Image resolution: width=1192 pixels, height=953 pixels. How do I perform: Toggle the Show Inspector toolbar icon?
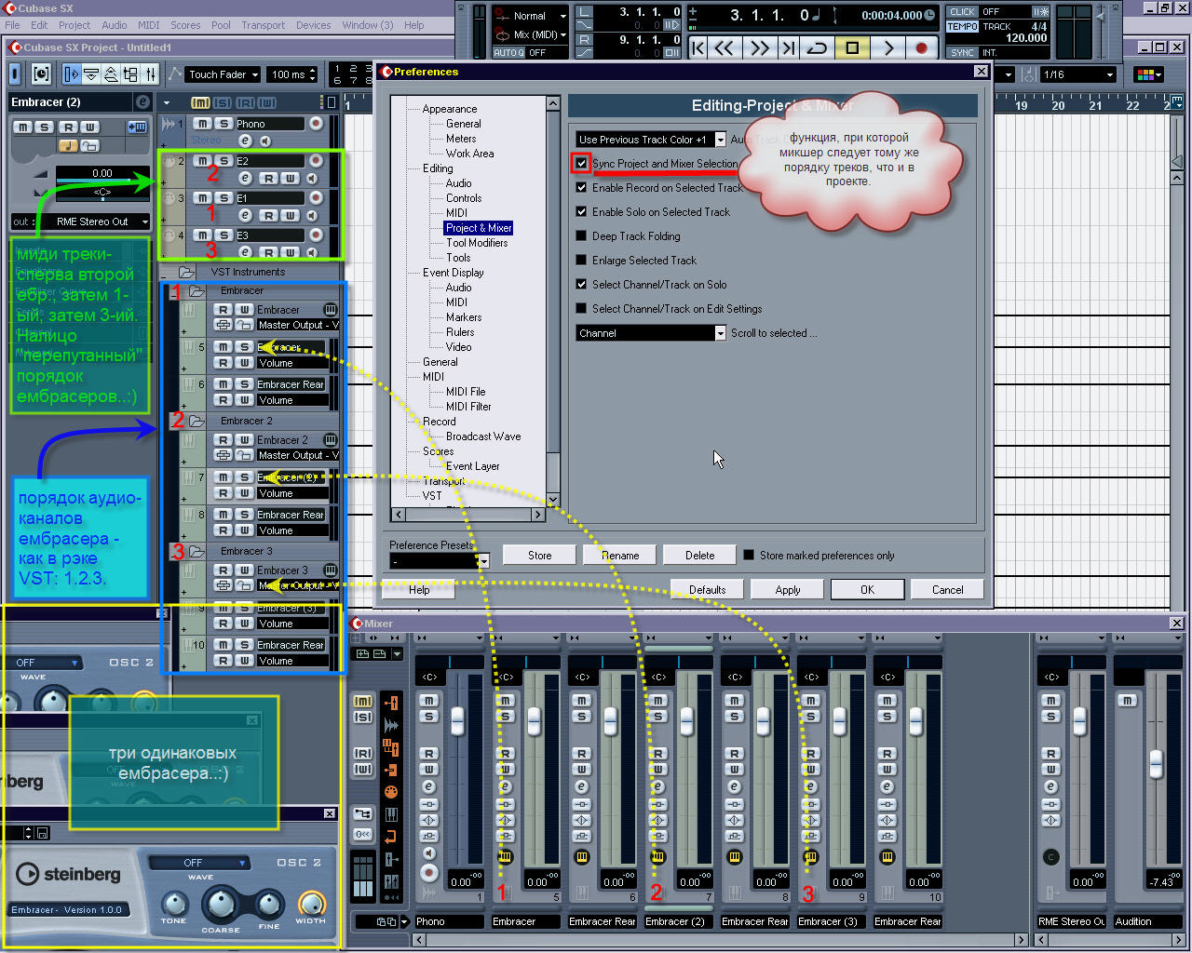[72, 74]
